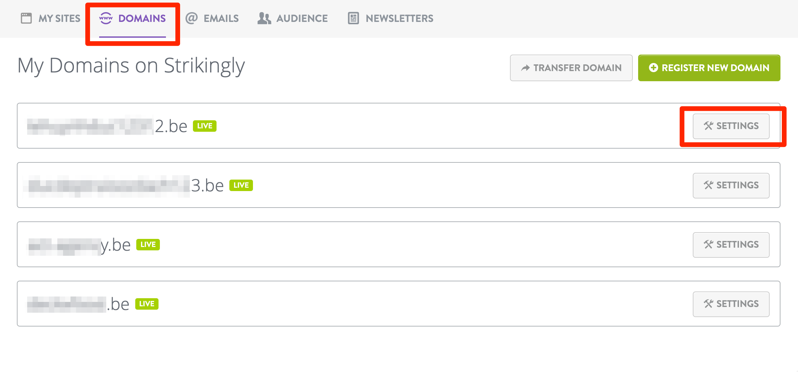Viewport: 798px width, 372px height.
Task: Open Settings for the y.be domain
Action: [x=731, y=245]
